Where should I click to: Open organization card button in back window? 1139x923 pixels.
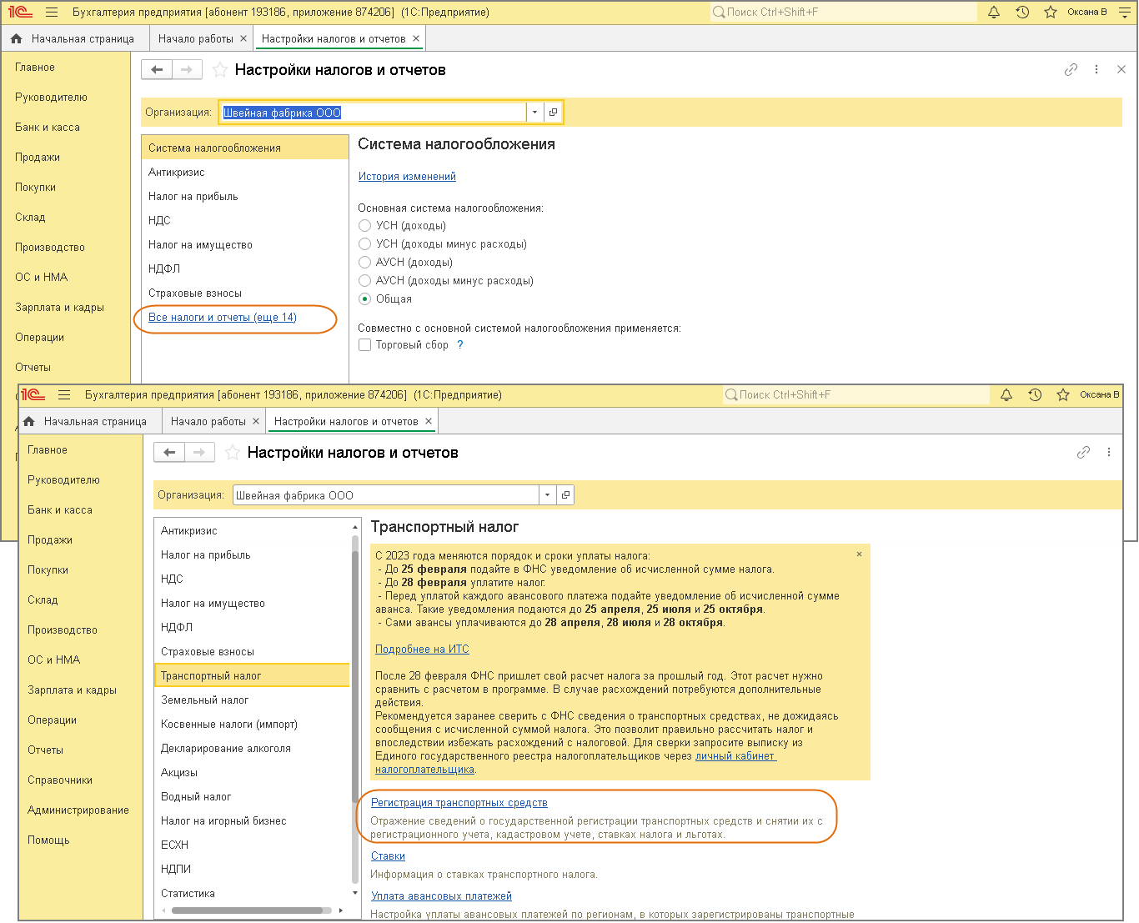553,113
